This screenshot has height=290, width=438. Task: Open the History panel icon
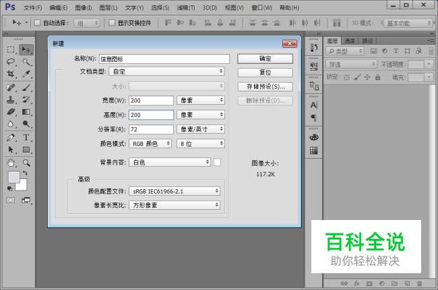click(x=314, y=48)
